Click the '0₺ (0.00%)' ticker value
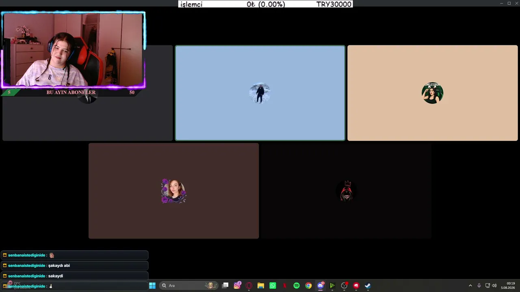Screen dimensions: 520x292 (x=266, y=4)
